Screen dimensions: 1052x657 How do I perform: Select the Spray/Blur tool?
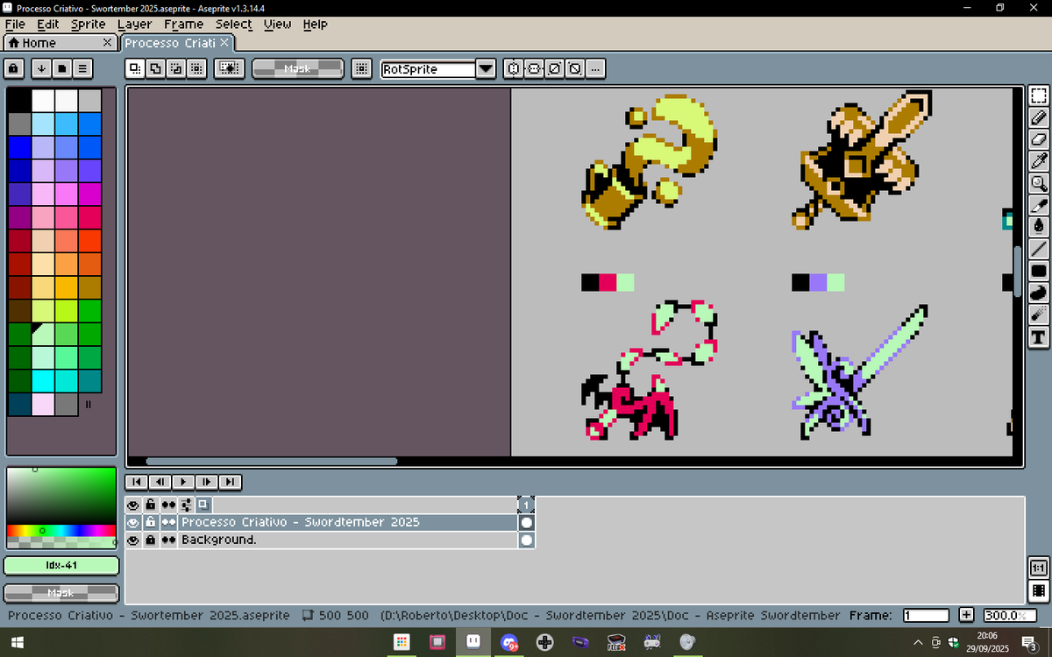click(x=1038, y=314)
